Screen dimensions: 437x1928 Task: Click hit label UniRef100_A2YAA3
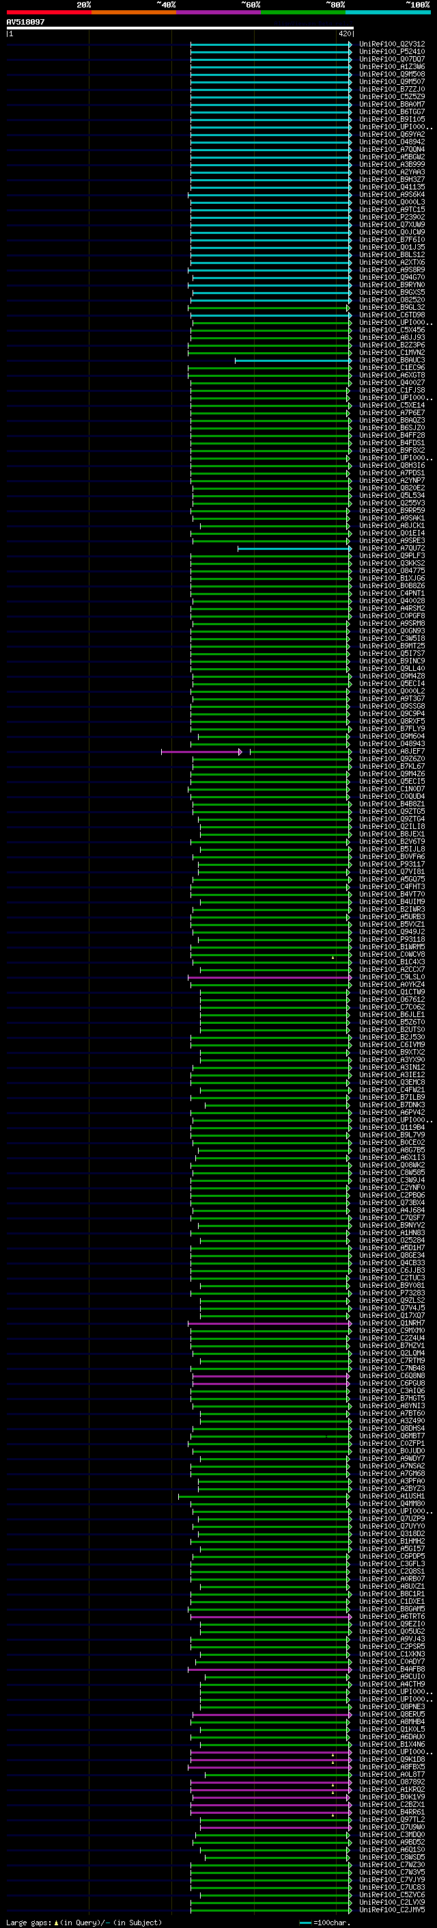tap(392, 172)
